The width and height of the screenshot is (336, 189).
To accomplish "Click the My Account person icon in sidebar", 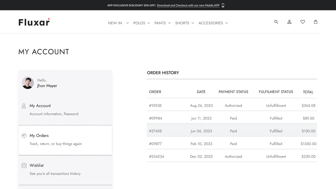I will [x=24, y=106].
